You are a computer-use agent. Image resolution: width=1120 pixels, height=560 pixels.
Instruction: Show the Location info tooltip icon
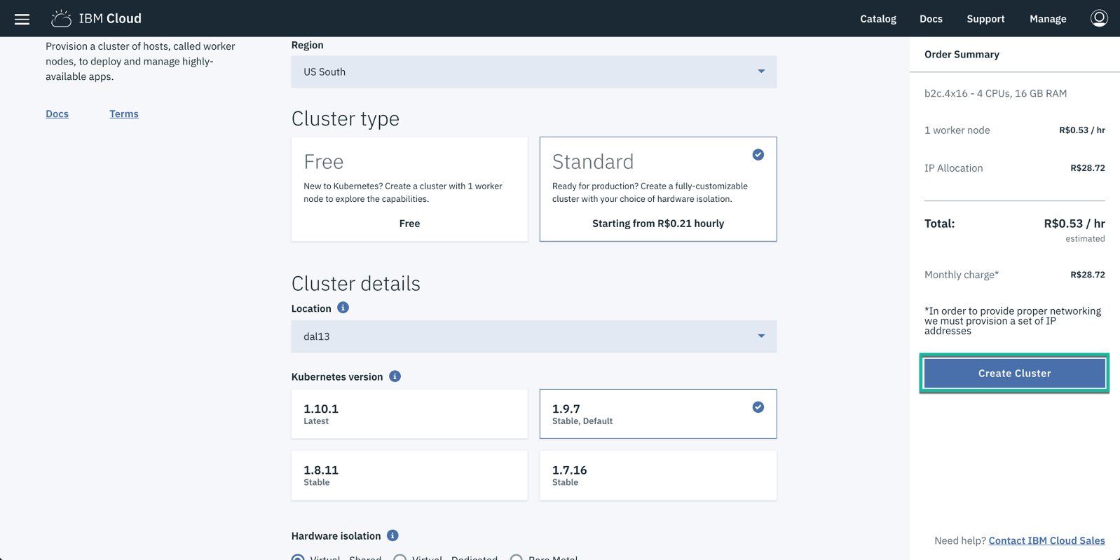343,308
